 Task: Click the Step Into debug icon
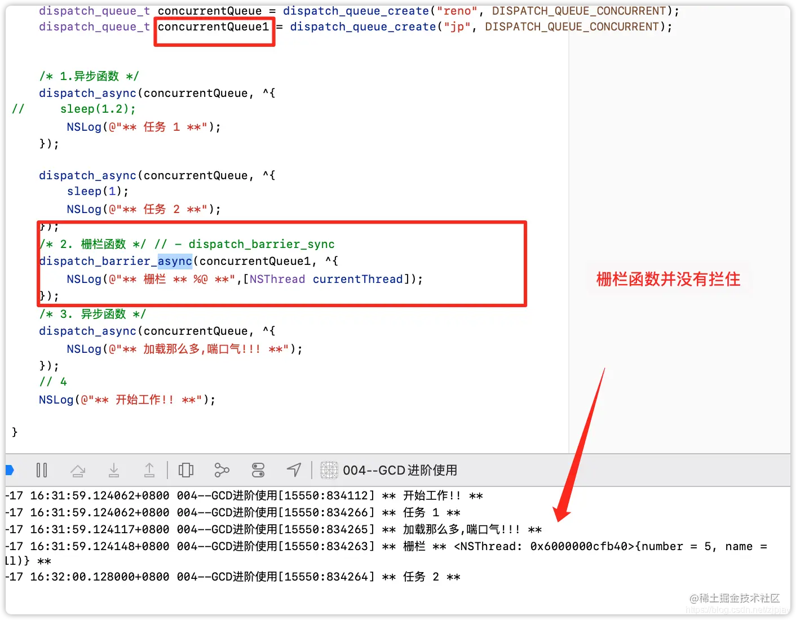click(114, 470)
